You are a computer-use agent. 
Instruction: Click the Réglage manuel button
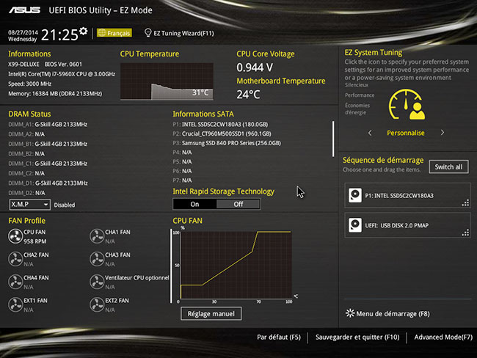pyautogui.click(x=211, y=313)
